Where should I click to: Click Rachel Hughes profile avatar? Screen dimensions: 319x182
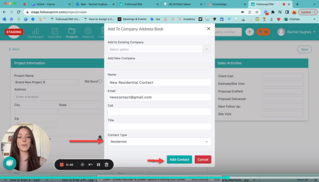[x=281, y=32]
